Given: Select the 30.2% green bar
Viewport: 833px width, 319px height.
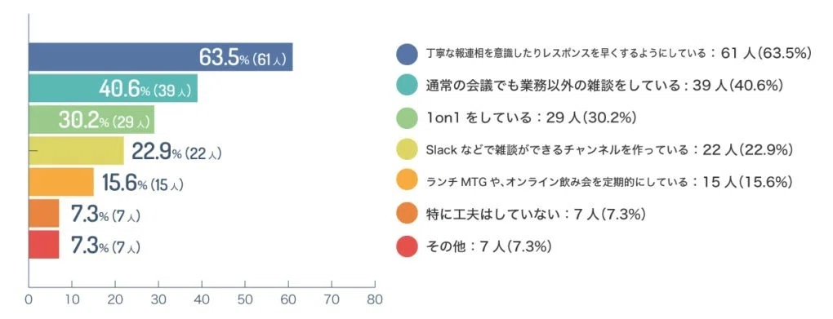Looking at the screenshot, I should point(91,119).
